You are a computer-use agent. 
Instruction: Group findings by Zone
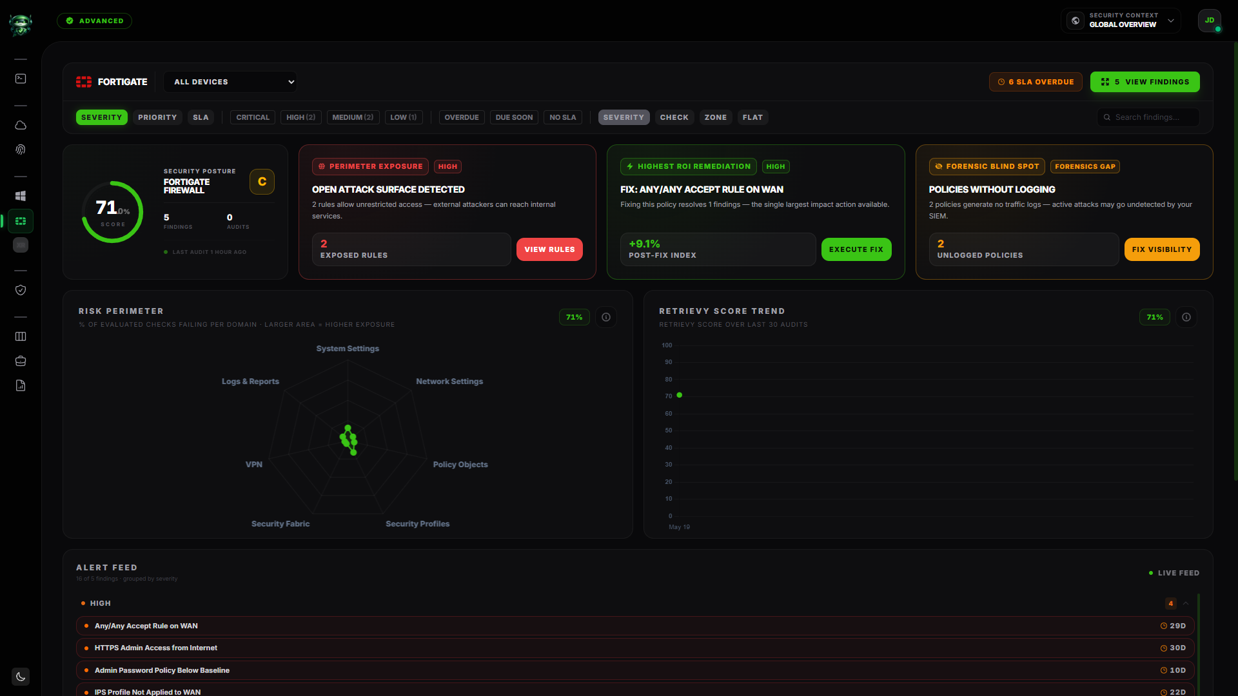click(716, 117)
